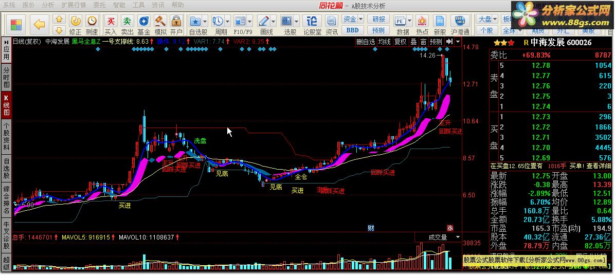Open the 委托 menu
The width and height of the screenshot is (615, 275).
pos(99,5)
